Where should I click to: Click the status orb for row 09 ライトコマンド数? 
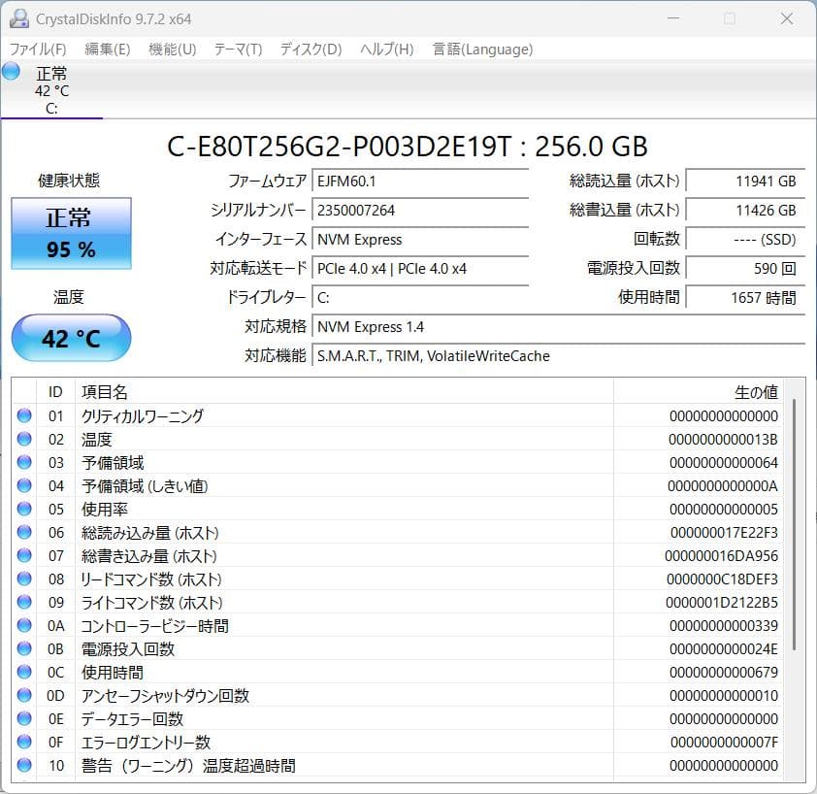tap(24, 602)
